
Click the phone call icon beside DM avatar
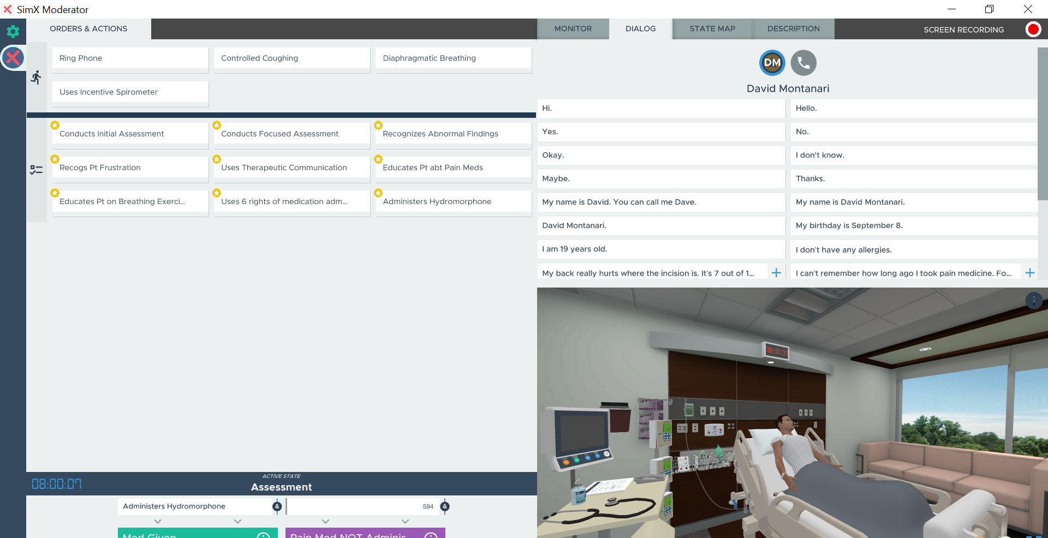coord(803,63)
